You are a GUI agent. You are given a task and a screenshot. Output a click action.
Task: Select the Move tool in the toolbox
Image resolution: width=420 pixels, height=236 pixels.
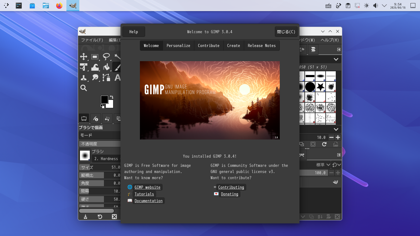(x=84, y=57)
